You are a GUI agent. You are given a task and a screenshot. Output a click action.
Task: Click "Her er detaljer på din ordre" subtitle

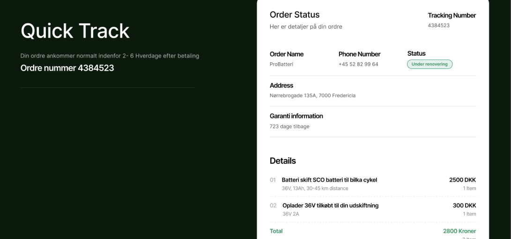coord(306,27)
